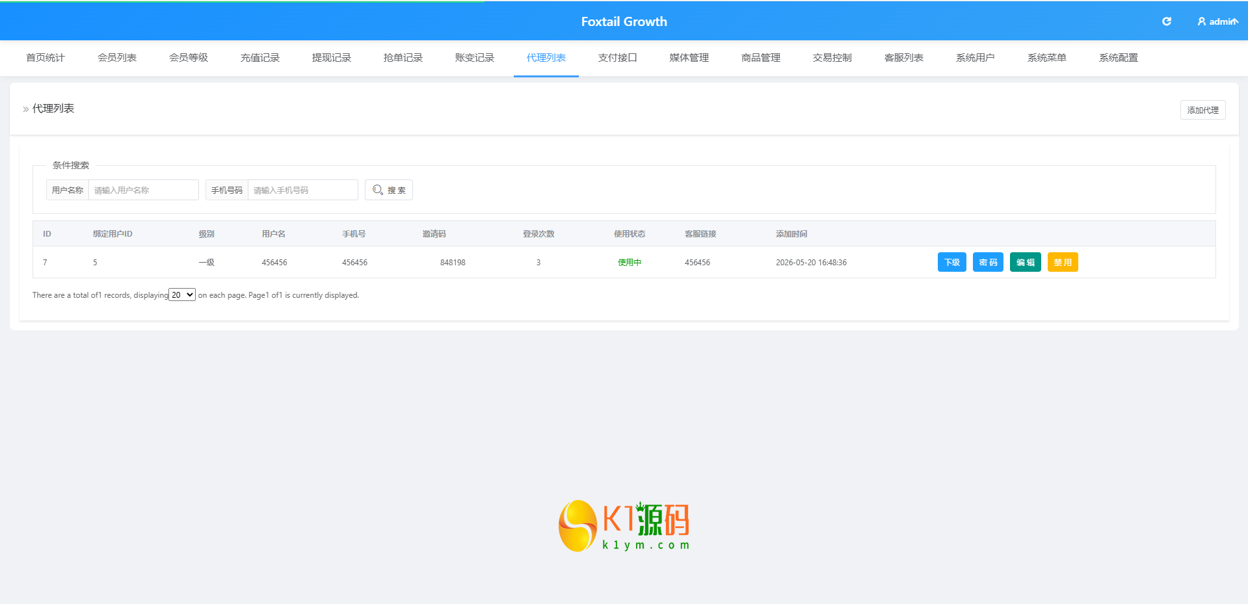Open 商品管理 tab
This screenshot has width=1248, height=604.
point(761,58)
